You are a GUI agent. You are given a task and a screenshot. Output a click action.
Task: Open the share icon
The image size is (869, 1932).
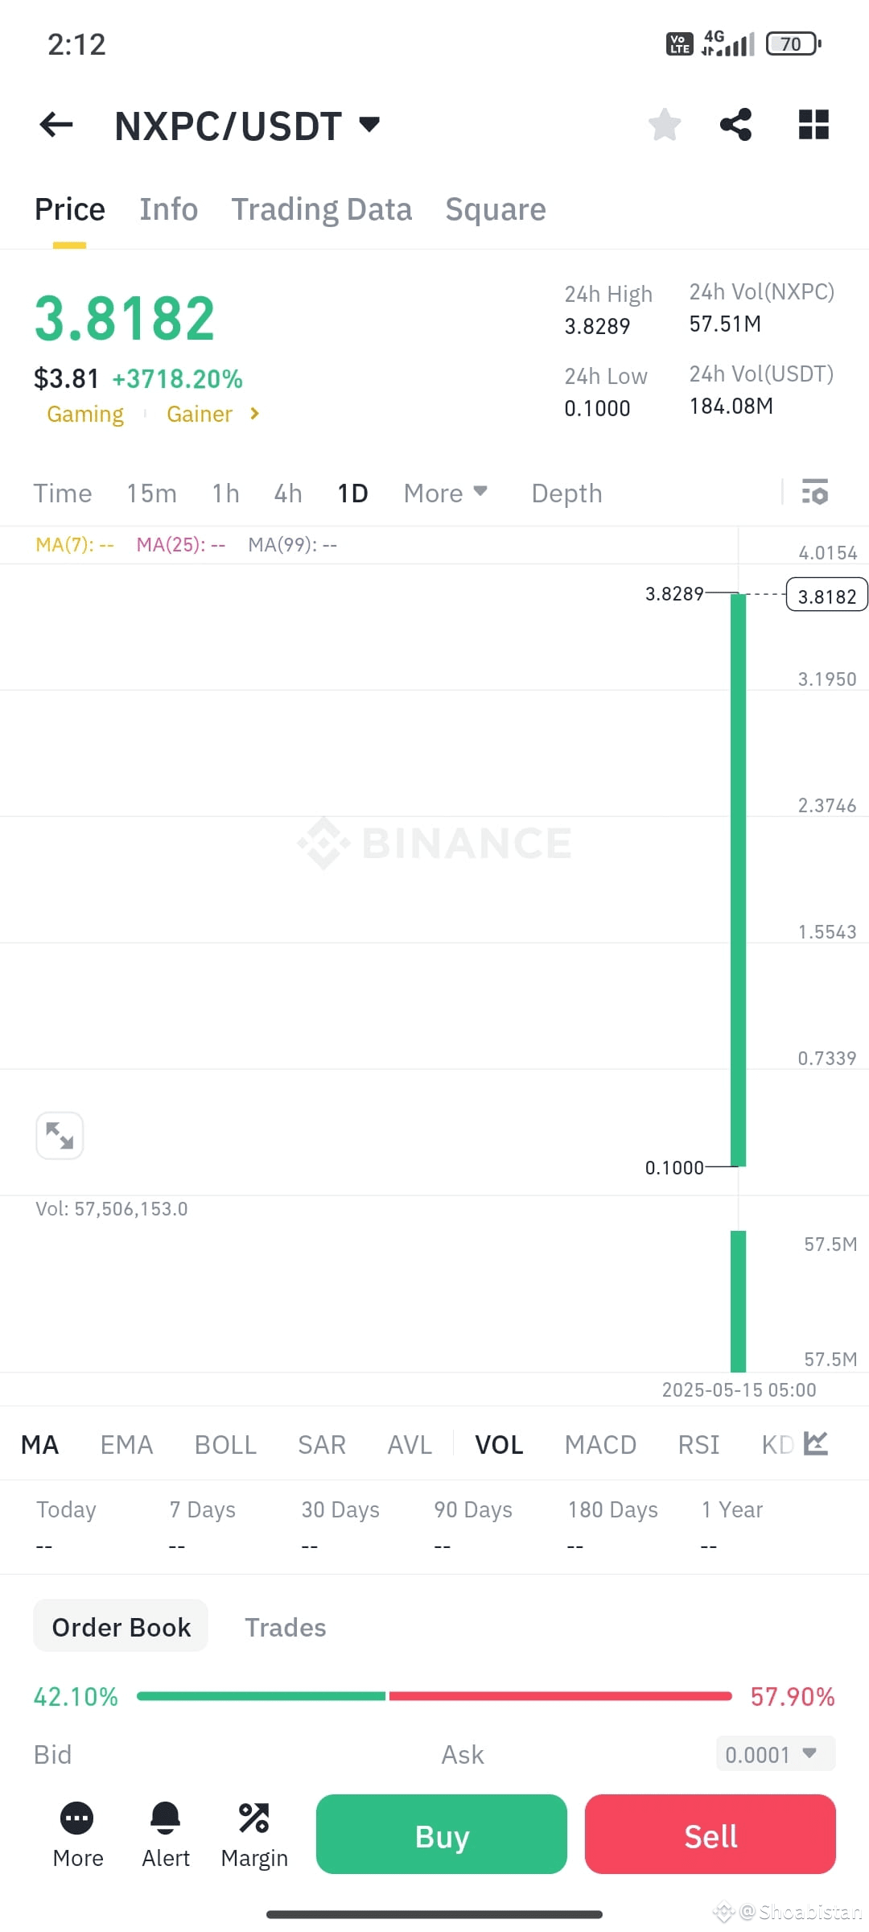[x=735, y=125]
